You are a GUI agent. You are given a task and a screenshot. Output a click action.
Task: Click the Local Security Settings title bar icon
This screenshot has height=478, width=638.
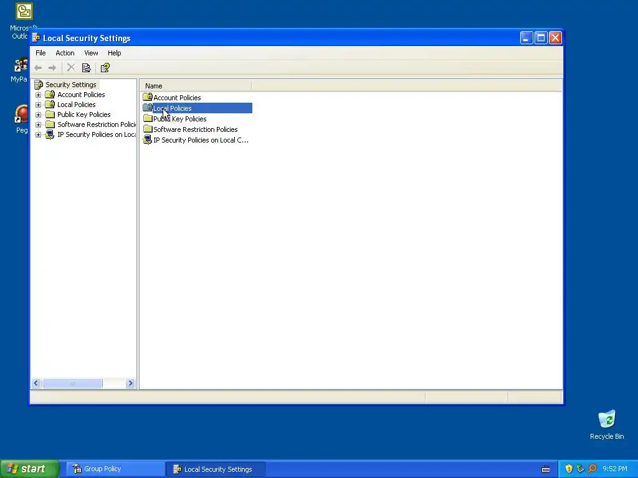click(36, 38)
